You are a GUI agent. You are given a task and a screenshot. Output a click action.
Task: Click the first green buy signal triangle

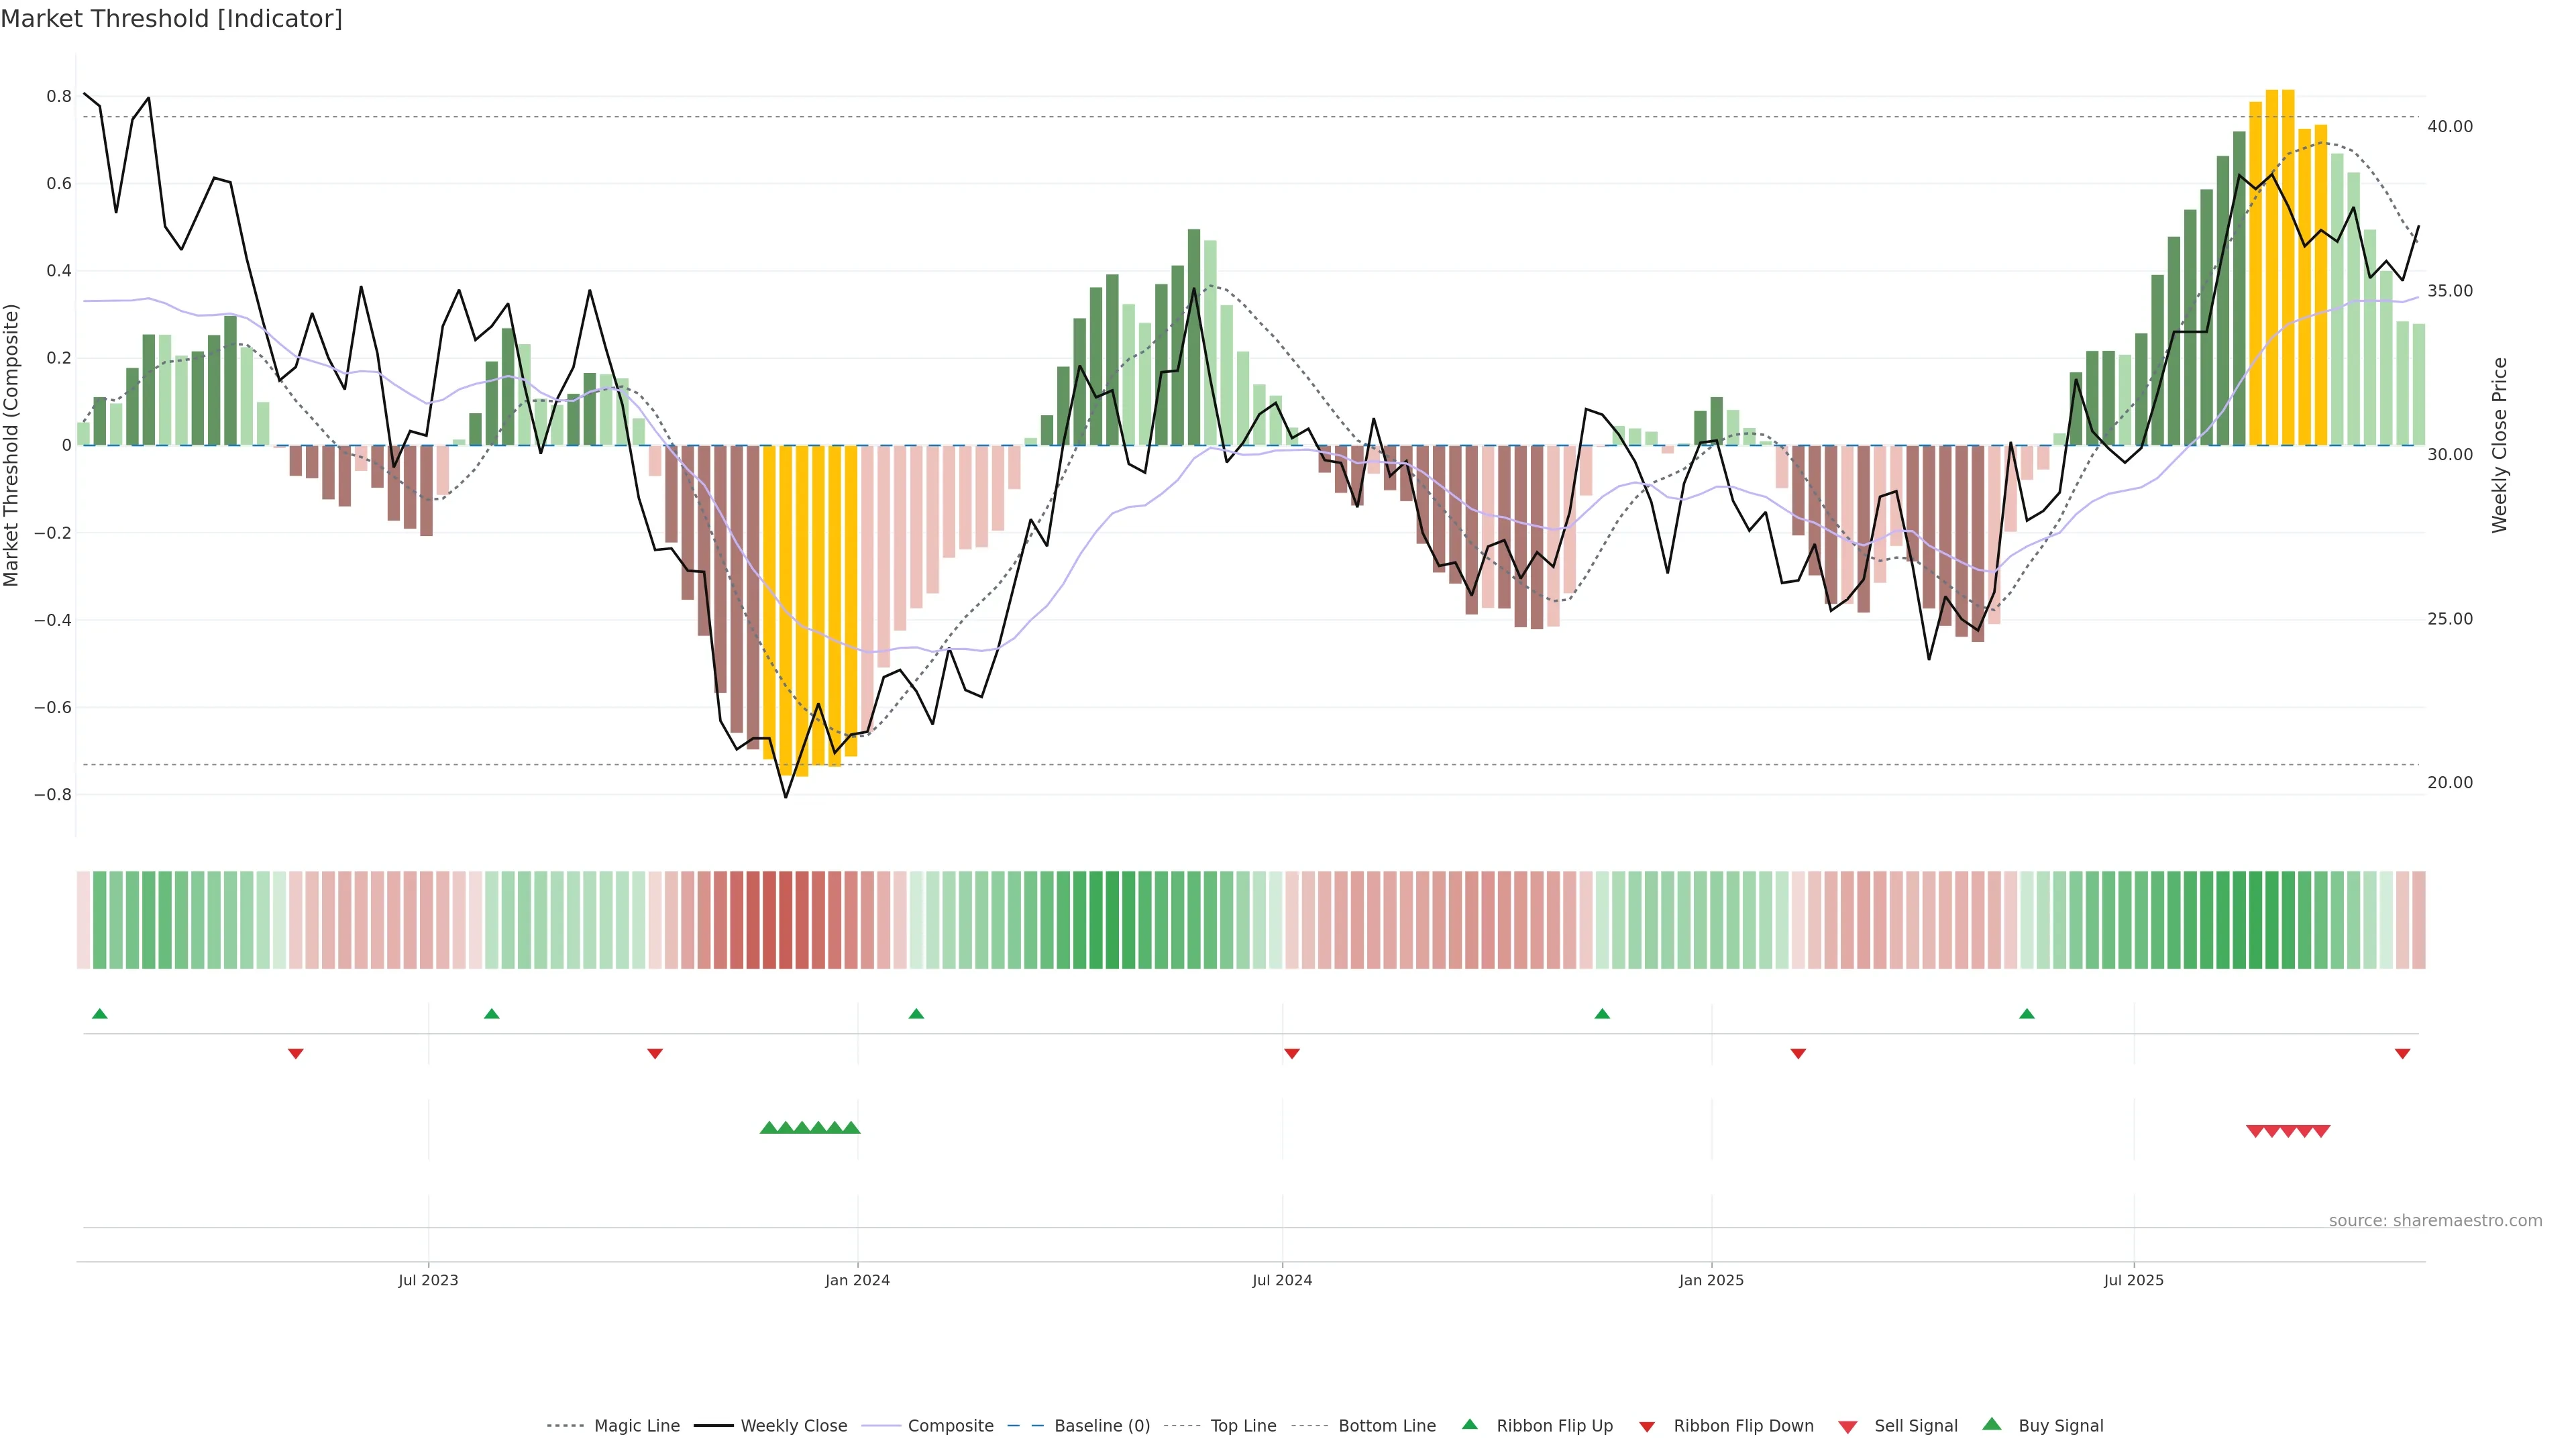(x=768, y=1128)
